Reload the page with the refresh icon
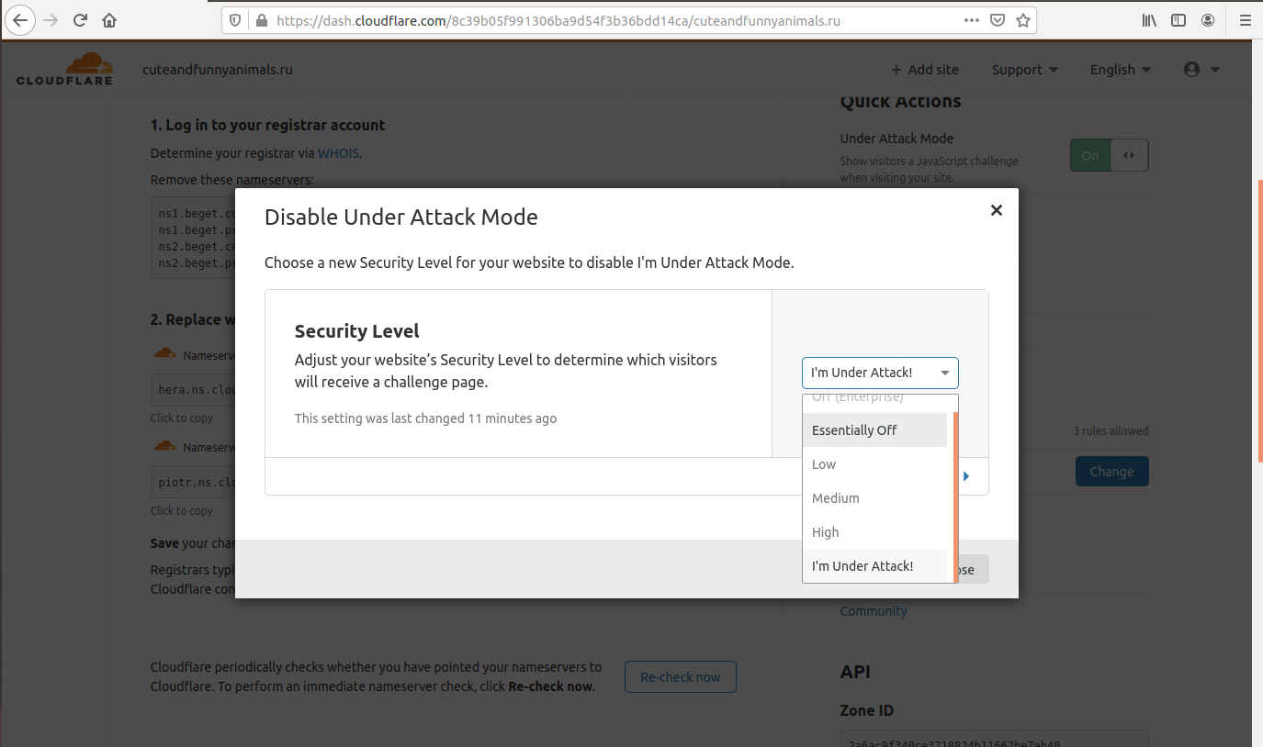The height and width of the screenshot is (747, 1263). 80,20
